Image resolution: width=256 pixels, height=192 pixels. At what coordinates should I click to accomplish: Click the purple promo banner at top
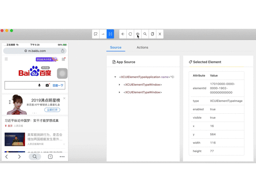[x=47, y=59]
